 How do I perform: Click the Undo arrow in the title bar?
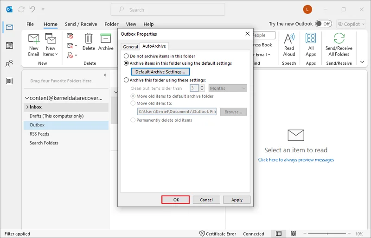click(x=32, y=9)
